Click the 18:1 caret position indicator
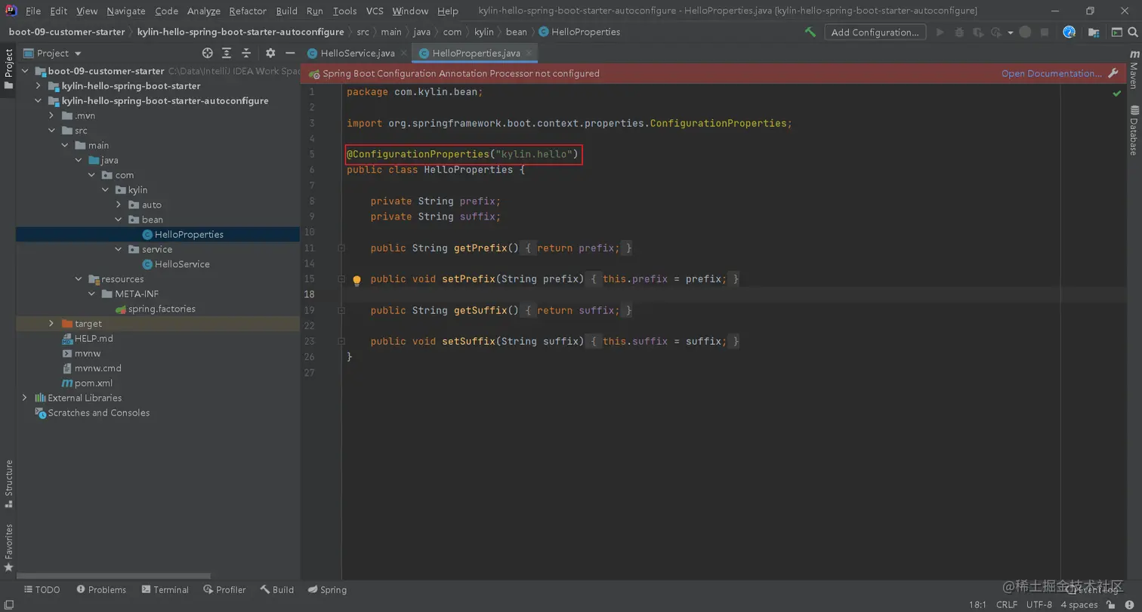 977,604
